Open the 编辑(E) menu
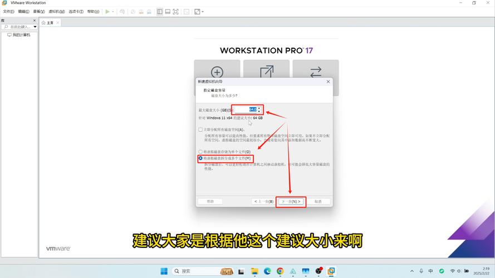This screenshot has width=495, height=278. [23, 12]
